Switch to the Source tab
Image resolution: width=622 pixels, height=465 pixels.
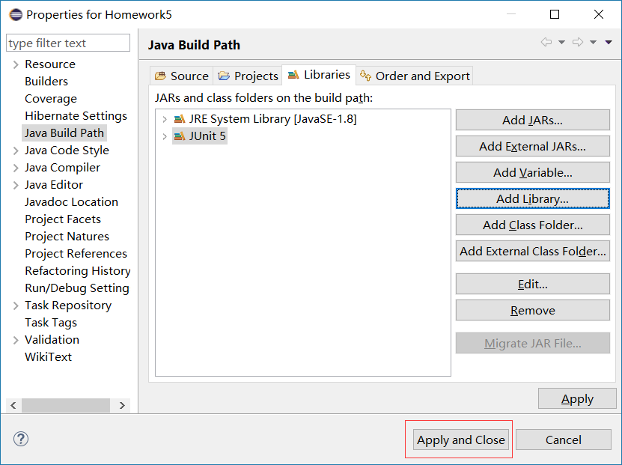[x=181, y=76]
